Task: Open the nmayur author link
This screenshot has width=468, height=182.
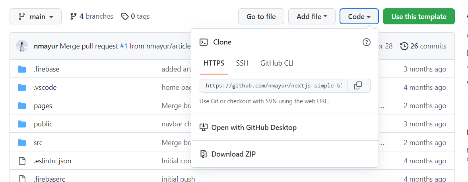Action: pyautogui.click(x=45, y=46)
